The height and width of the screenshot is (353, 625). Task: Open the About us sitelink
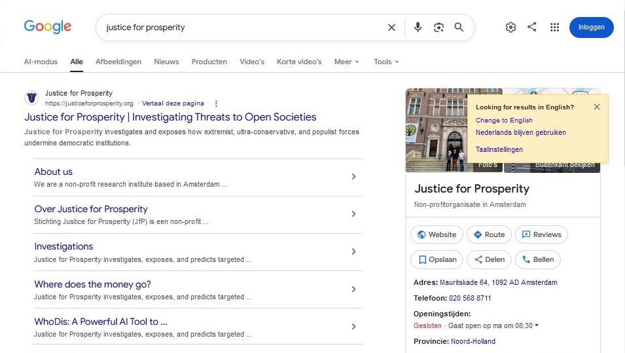[x=54, y=172]
